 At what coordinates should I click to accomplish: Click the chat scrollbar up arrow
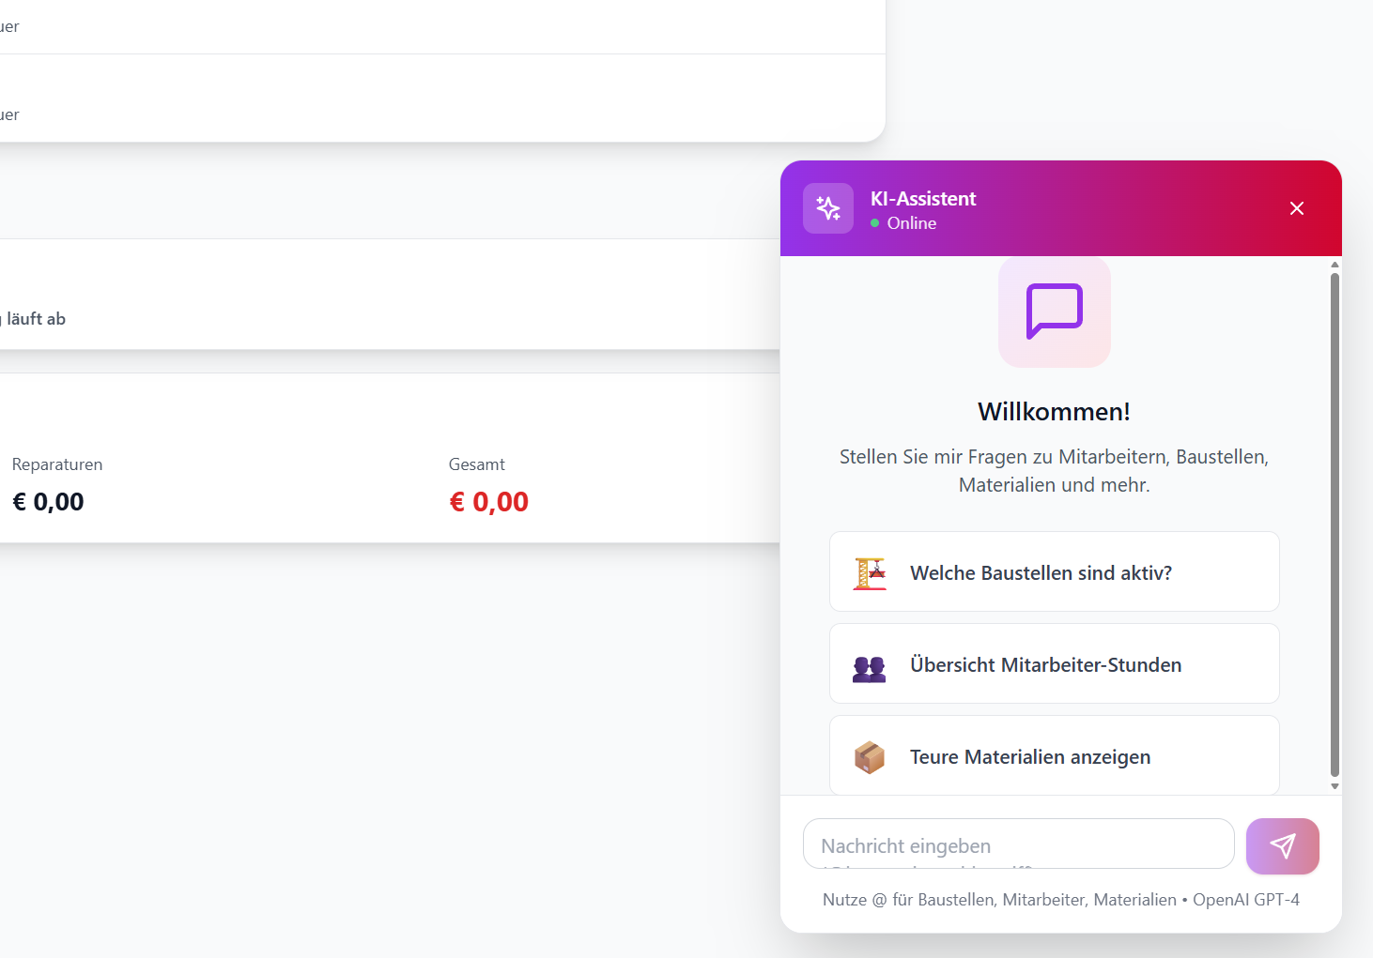[1334, 266]
